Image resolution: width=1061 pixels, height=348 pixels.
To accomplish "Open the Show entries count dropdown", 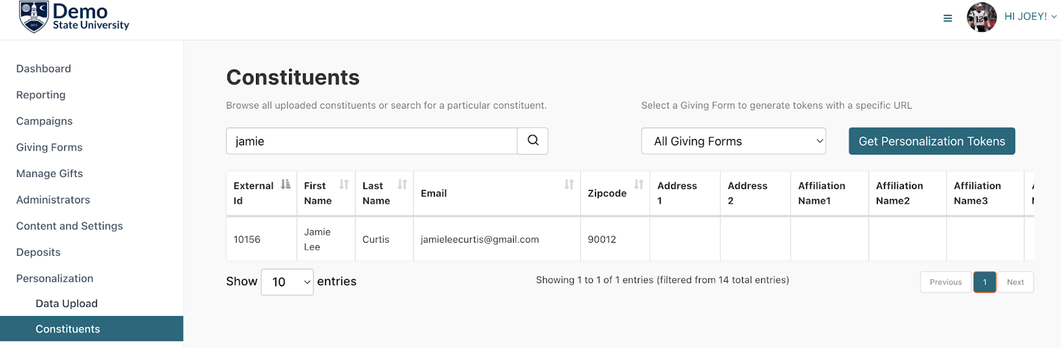I will click(x=287, y=282).
